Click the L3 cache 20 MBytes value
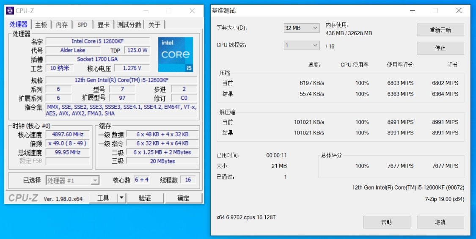 coord(162,161)
